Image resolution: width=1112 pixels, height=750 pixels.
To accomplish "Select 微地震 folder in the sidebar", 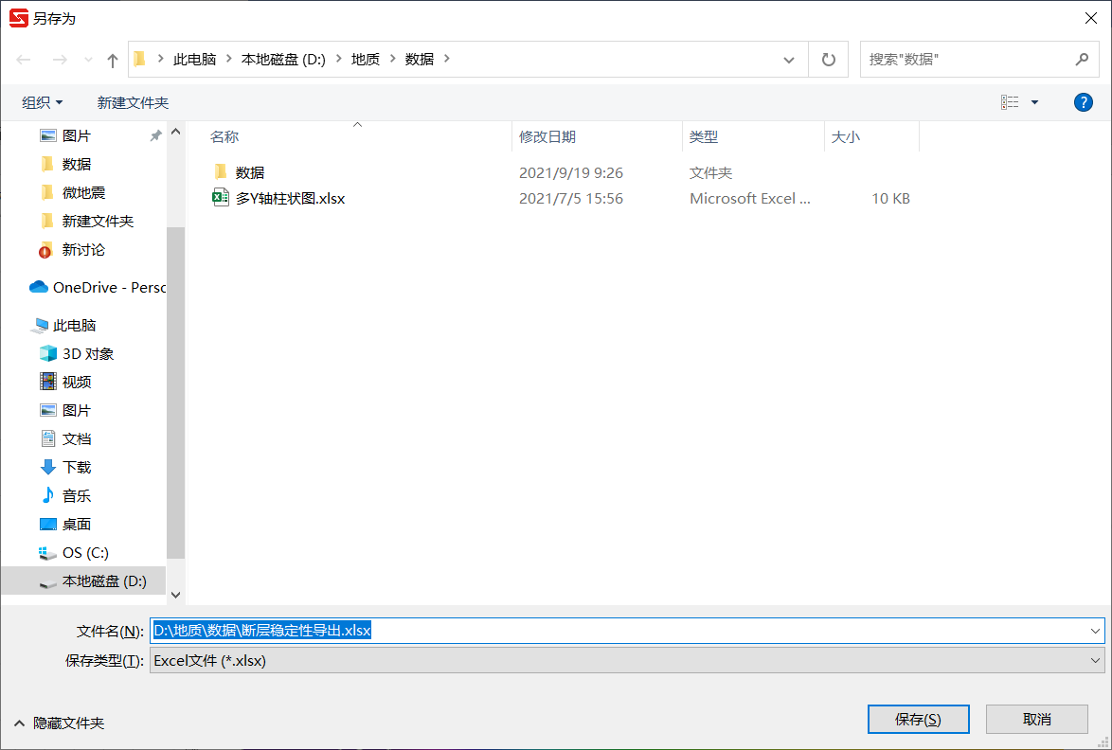I will [x=83, y=192].
